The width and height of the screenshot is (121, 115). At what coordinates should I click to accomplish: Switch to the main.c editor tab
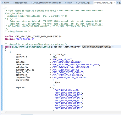[5, 3]
